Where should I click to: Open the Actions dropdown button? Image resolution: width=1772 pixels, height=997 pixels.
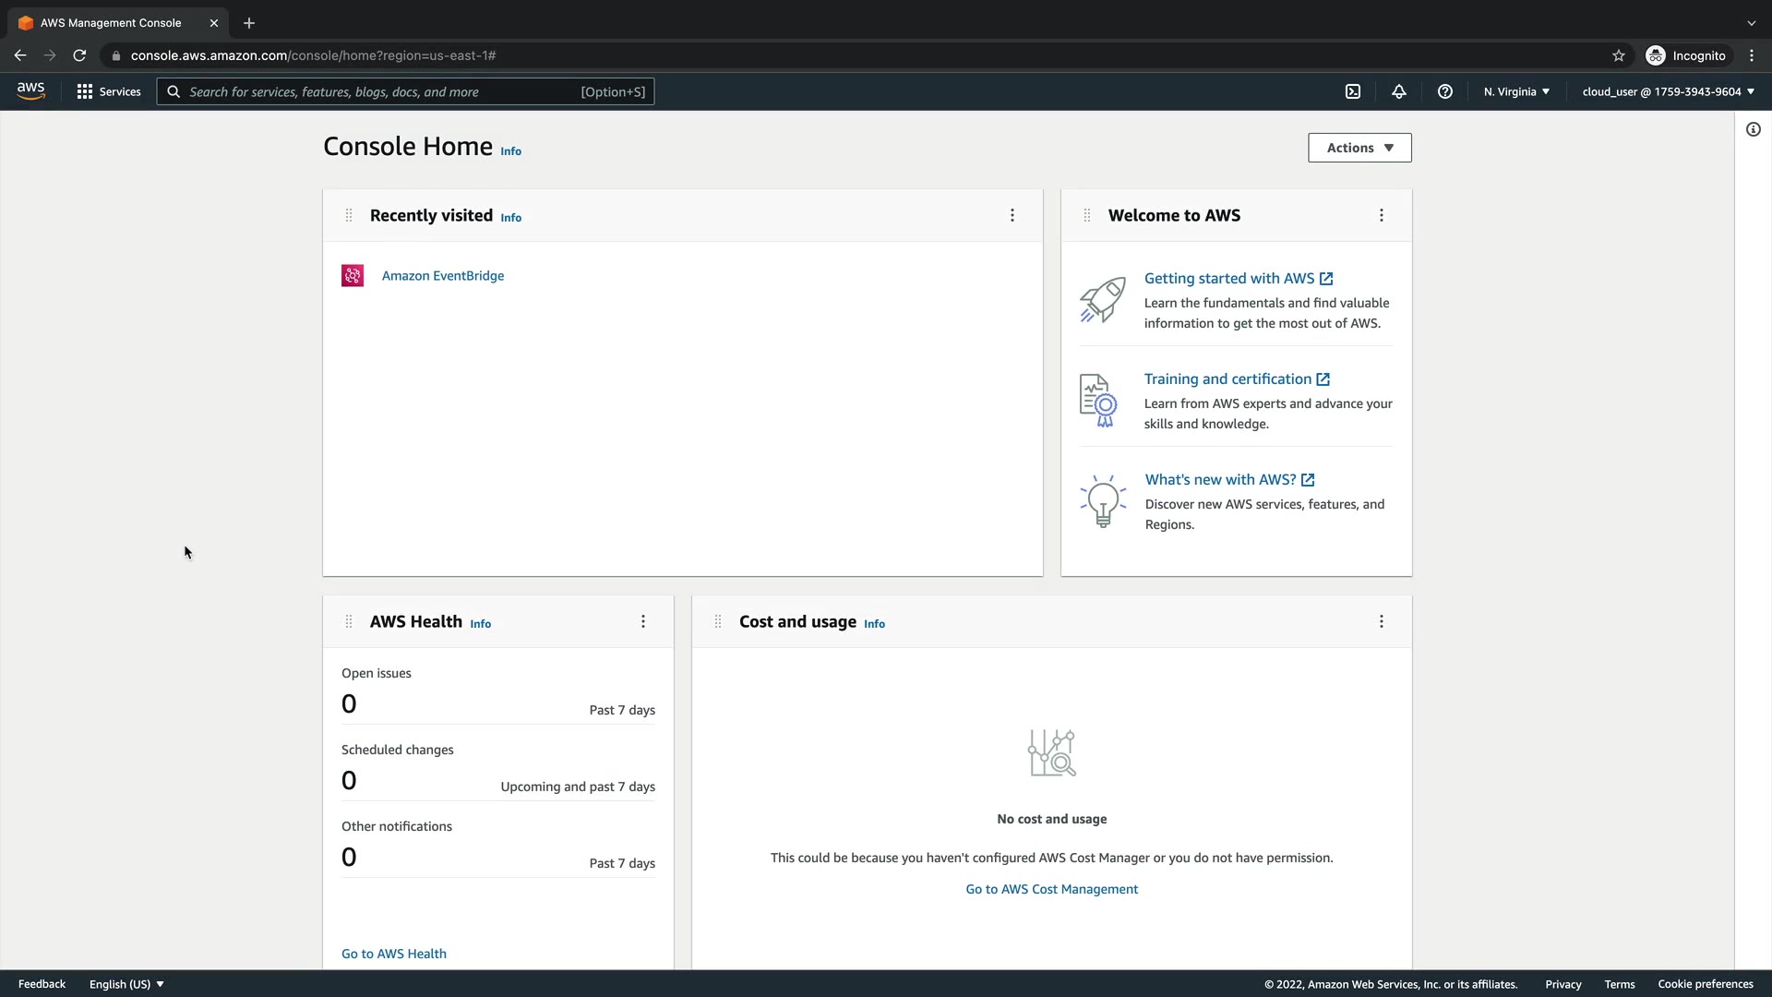1359,148
